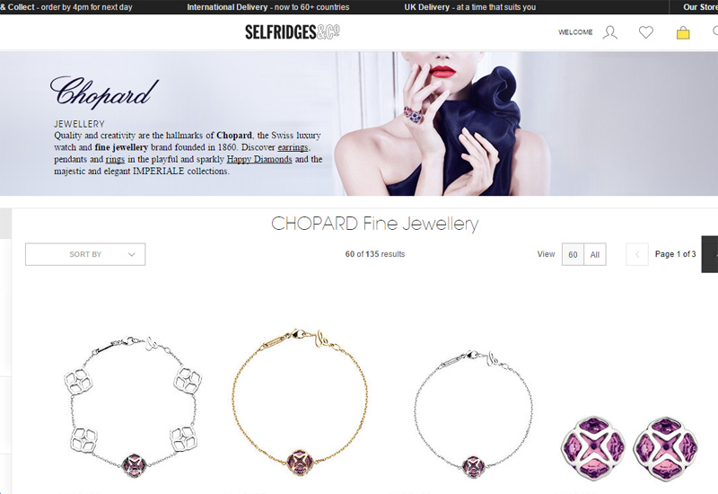Image resolution: width=718 pixels, height=494 pixels.
Task: Click the Chopard script logo
Action: (104, 93)
